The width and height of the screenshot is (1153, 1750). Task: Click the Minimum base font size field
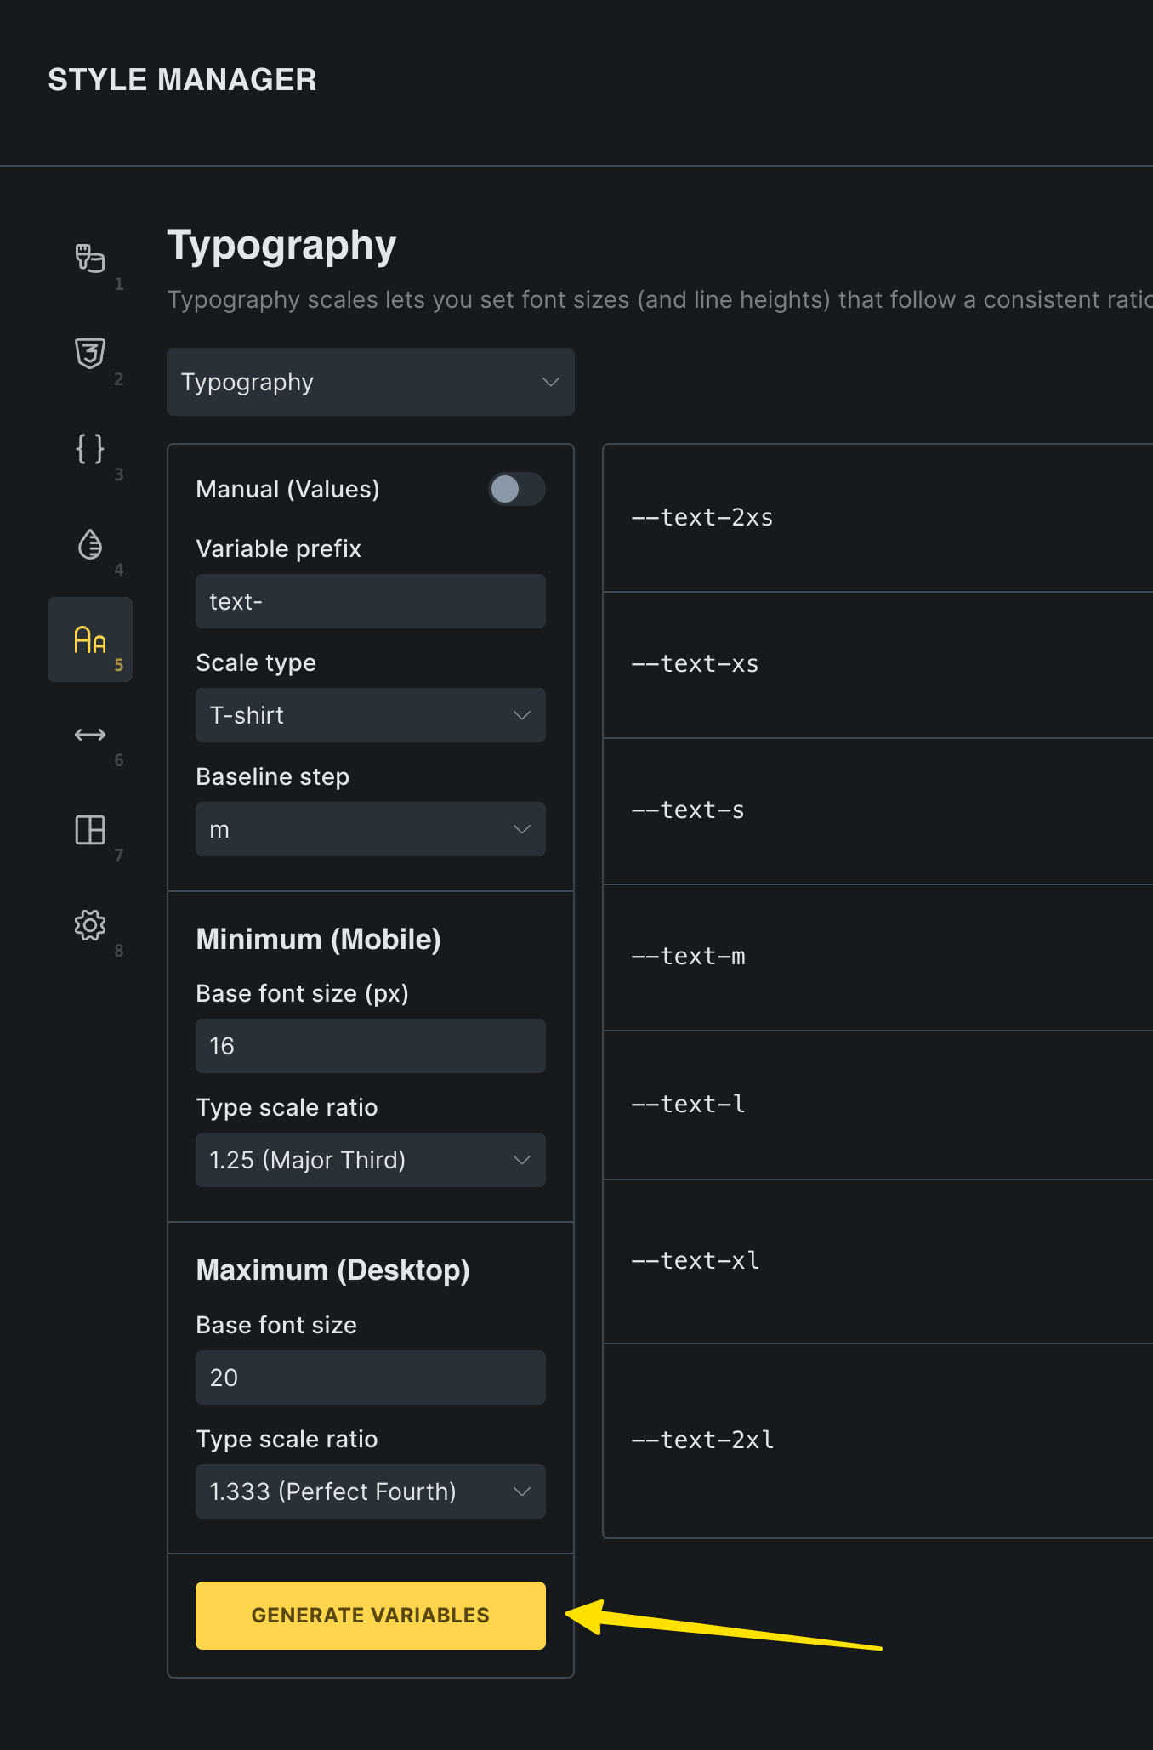[370, 1046]
